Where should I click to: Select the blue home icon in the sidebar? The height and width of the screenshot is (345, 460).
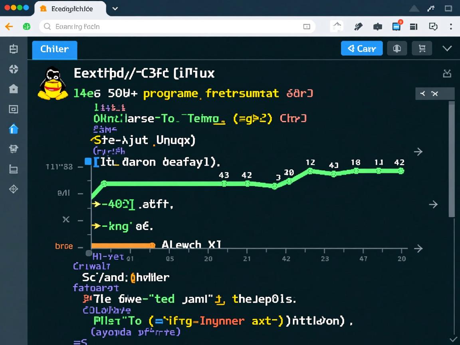coord(13,129)
